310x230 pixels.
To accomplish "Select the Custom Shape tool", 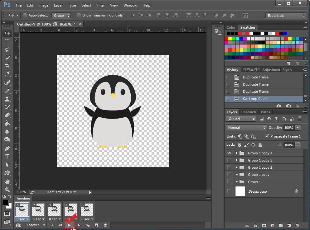I will (x=7, y=173).
